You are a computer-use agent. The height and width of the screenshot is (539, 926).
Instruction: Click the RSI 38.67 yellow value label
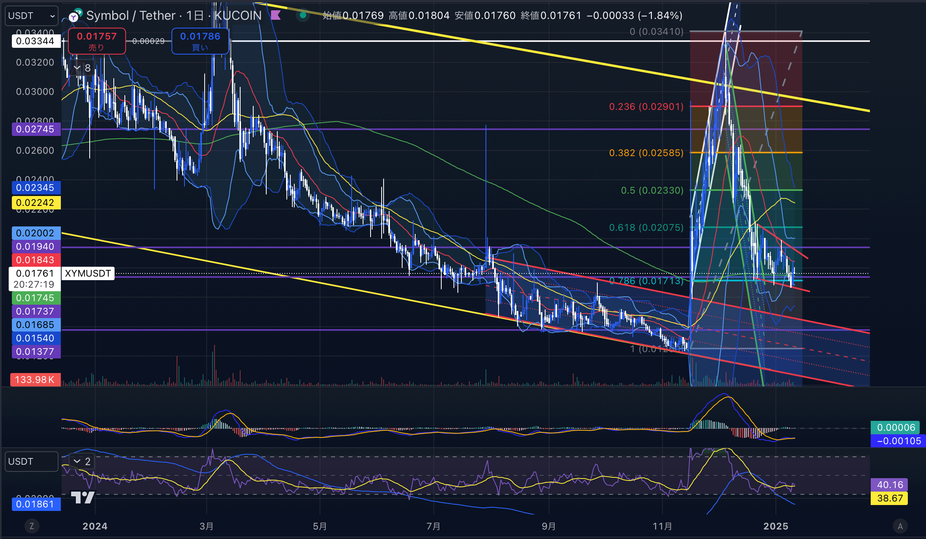coord(890,498)
